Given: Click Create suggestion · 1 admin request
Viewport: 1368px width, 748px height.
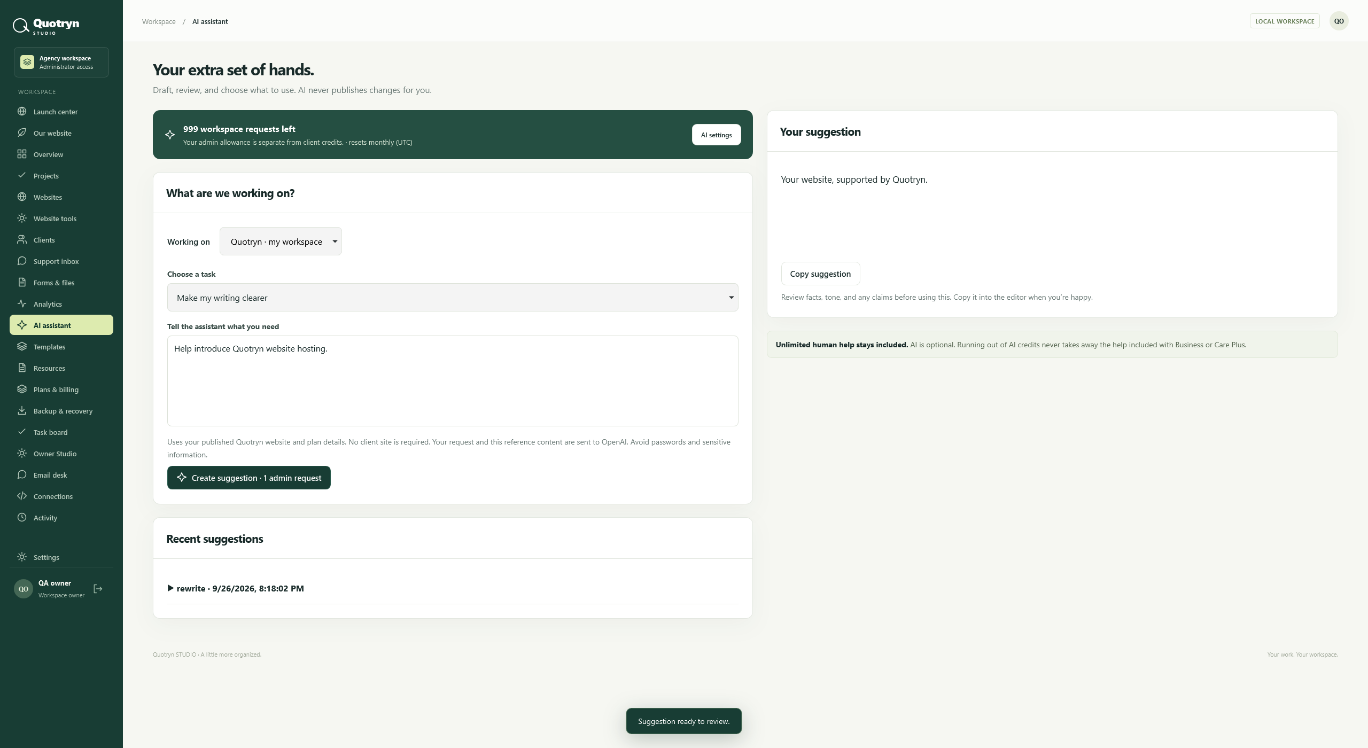Looking at the screenshot, I should coord(248,478).
